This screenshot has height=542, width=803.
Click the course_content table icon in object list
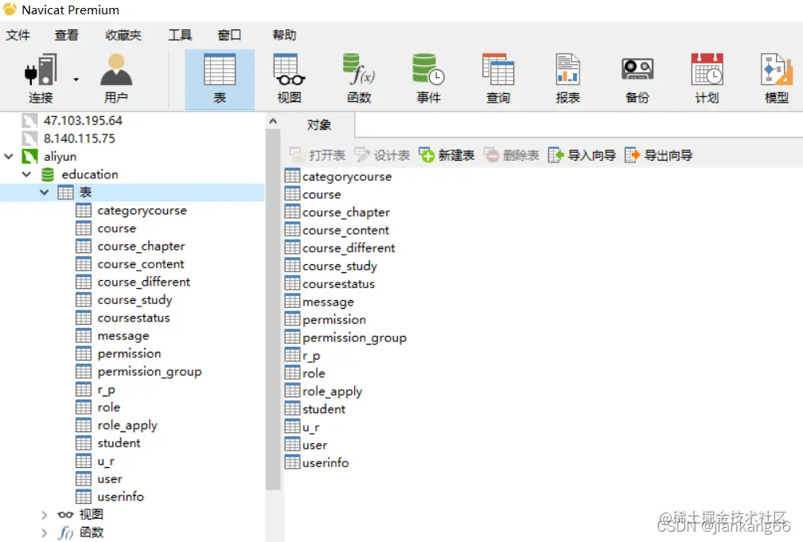[x=292, y=229]
